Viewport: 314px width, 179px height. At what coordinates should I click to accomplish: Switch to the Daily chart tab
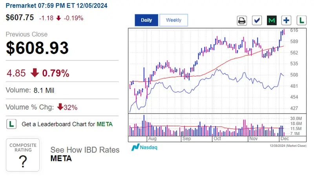click(x=146, y=20)
